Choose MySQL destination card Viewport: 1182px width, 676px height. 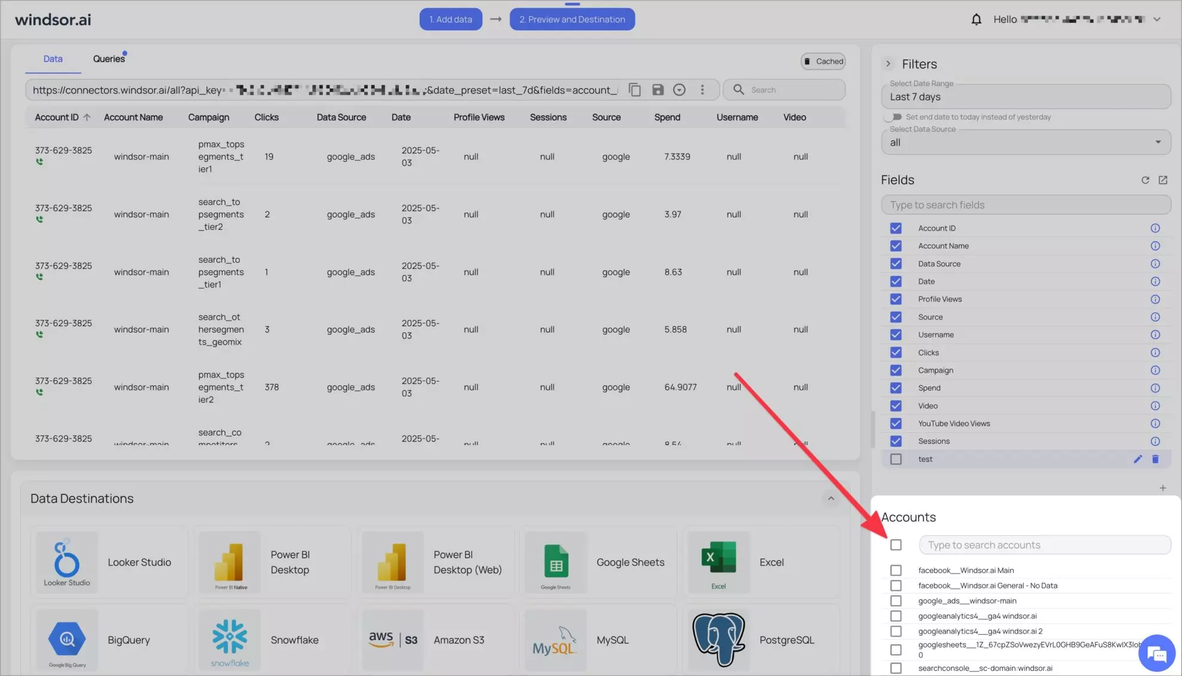[x=598, y=640]
